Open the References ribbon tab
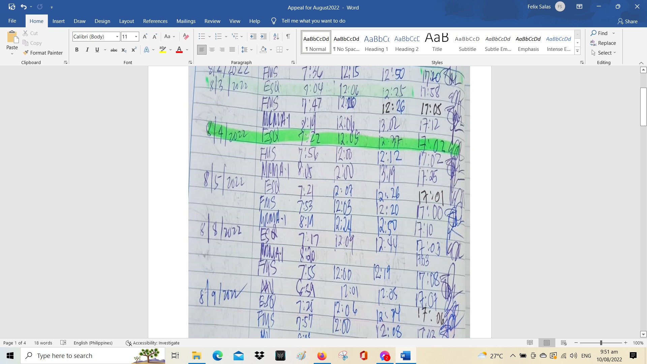Image resolution: width=647 pixels, height=364 pixels. point(155,21)
